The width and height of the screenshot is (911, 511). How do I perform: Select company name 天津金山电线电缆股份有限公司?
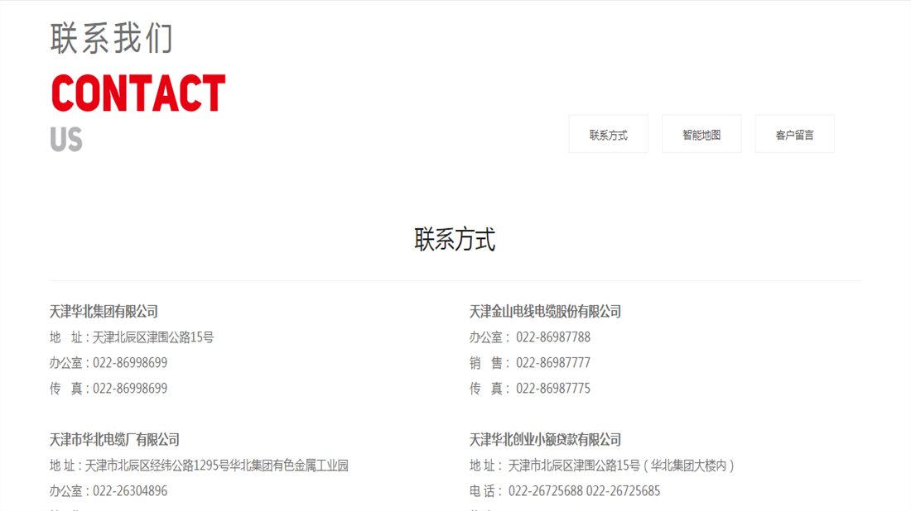[545, 312]
